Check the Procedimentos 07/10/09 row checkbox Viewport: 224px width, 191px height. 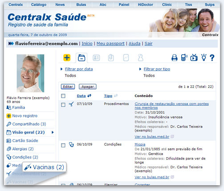click(x=63, y=105)
